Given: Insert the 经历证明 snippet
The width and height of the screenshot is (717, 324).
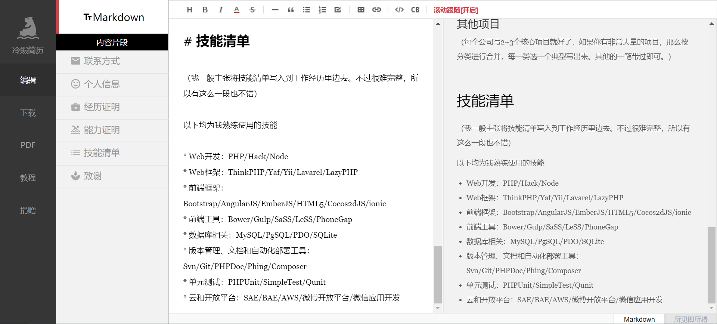Looking at the screenshot, I should (112, 107).
